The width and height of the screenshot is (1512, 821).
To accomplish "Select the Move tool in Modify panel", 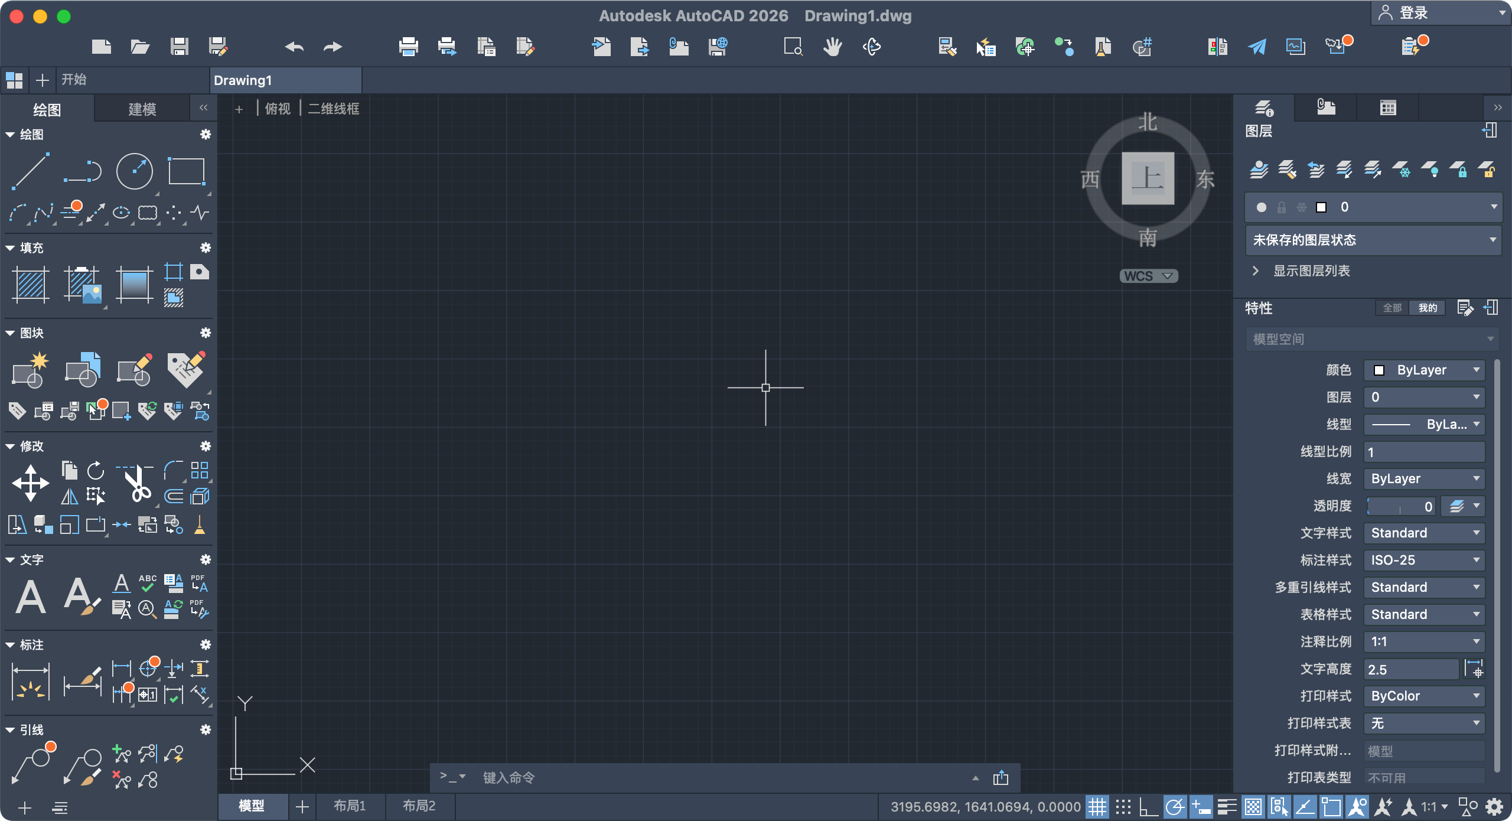I will pos(30,483).
